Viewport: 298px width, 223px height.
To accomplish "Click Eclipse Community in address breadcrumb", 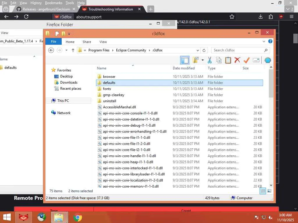I will [x=131, y=50].
